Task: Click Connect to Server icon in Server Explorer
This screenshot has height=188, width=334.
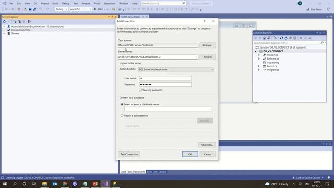Action: (x=19, y=21)
